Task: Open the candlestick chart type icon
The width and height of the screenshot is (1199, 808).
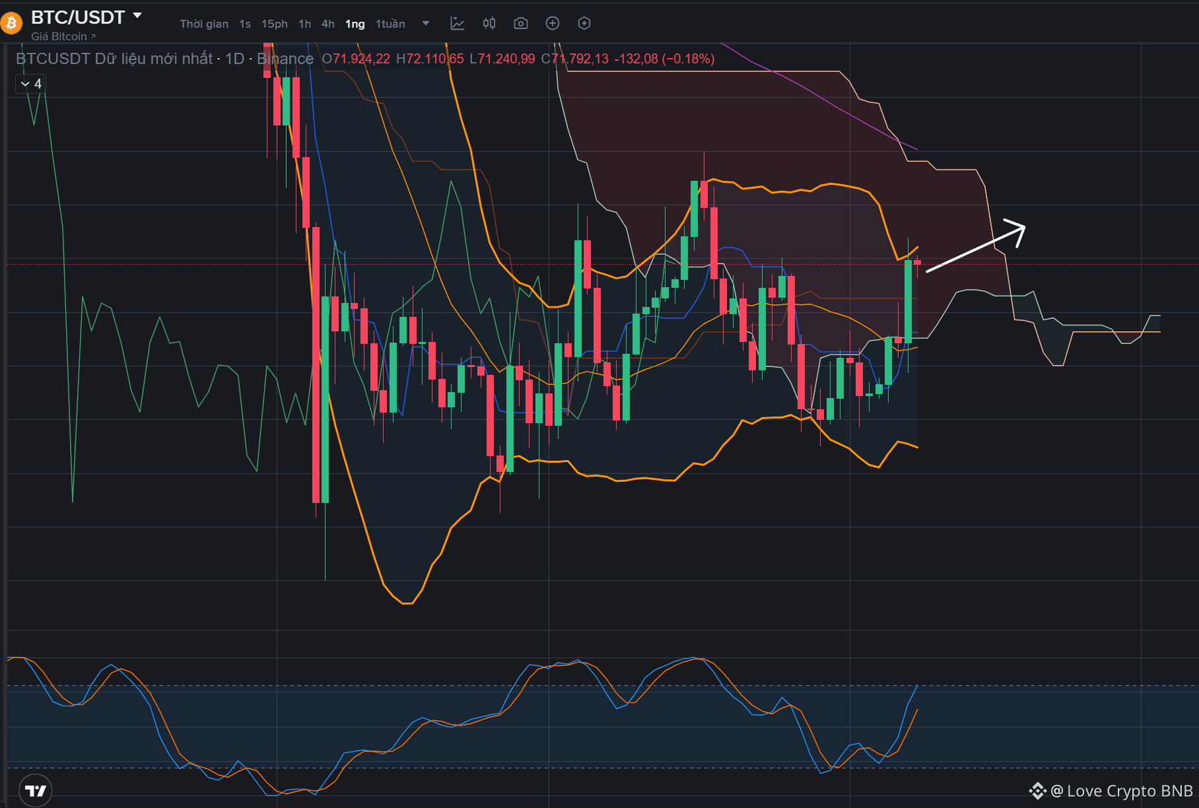Action: (489, 24)
